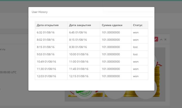Click close date '11:45 01/08/16'

point(79,69)
